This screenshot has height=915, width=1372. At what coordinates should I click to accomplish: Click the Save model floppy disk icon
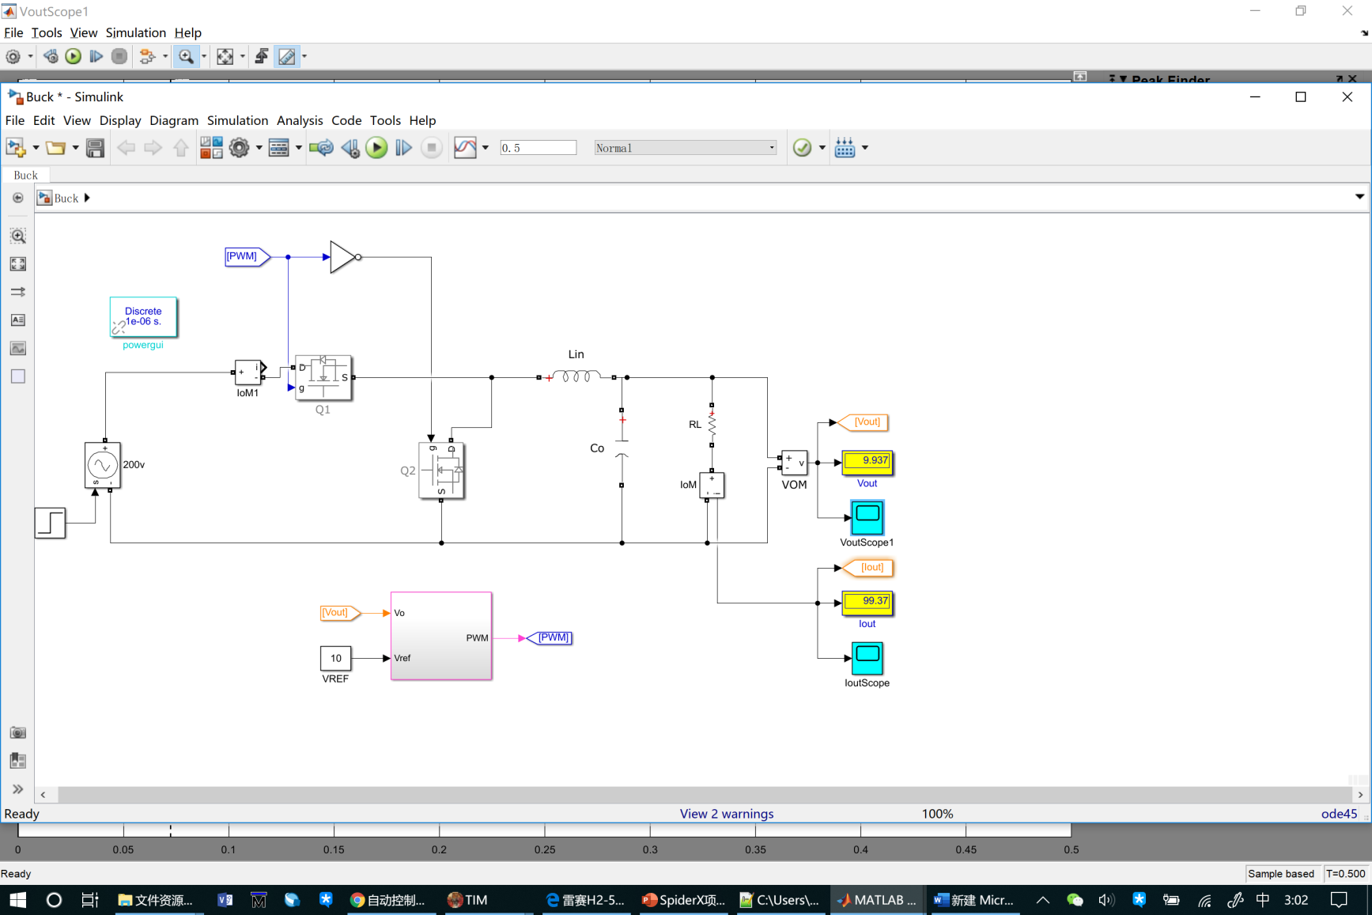pos(95,148)
